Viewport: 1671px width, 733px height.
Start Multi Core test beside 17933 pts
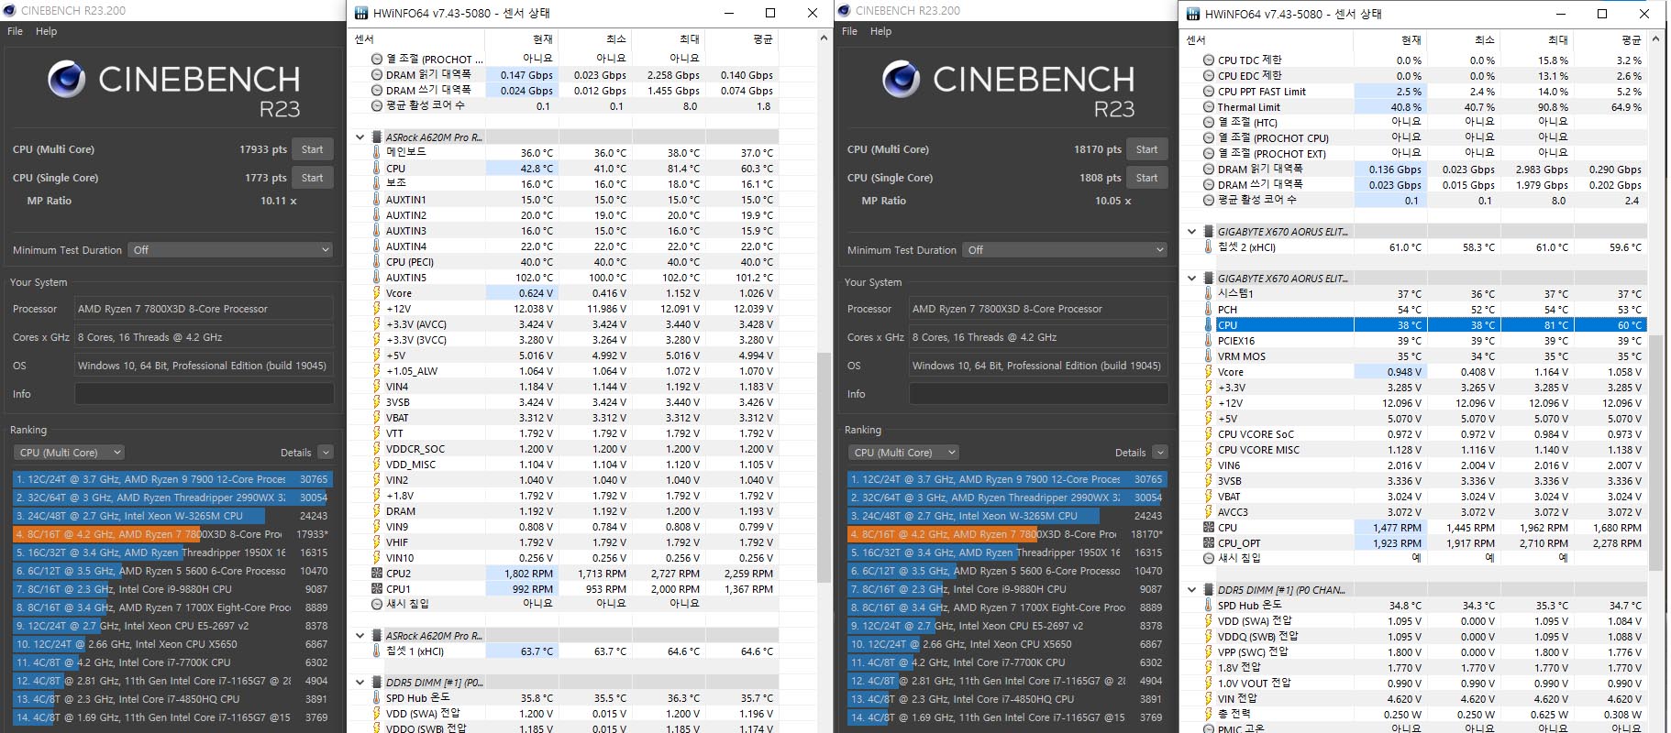[313, 149]
